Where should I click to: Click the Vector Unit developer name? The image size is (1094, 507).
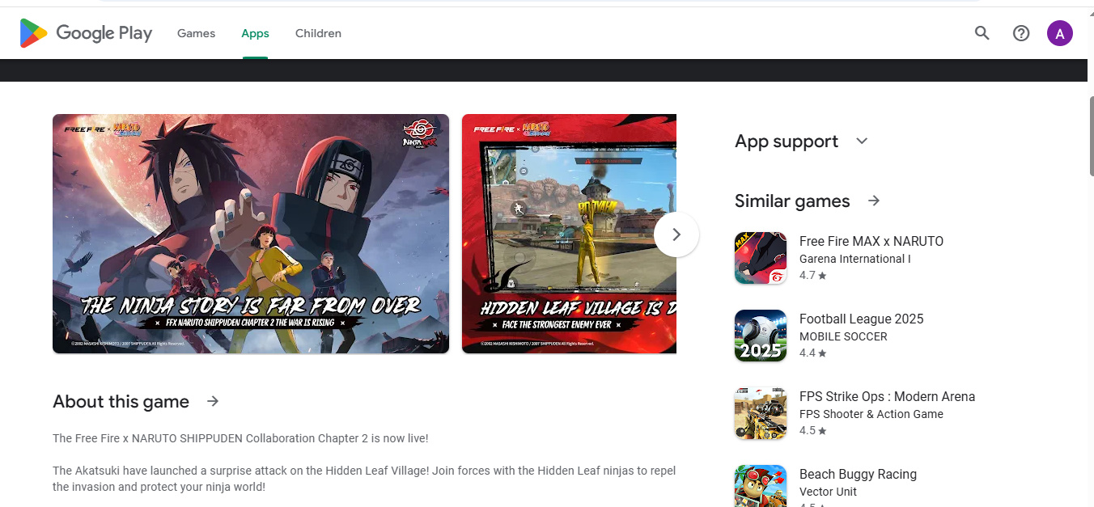[828, 492]
